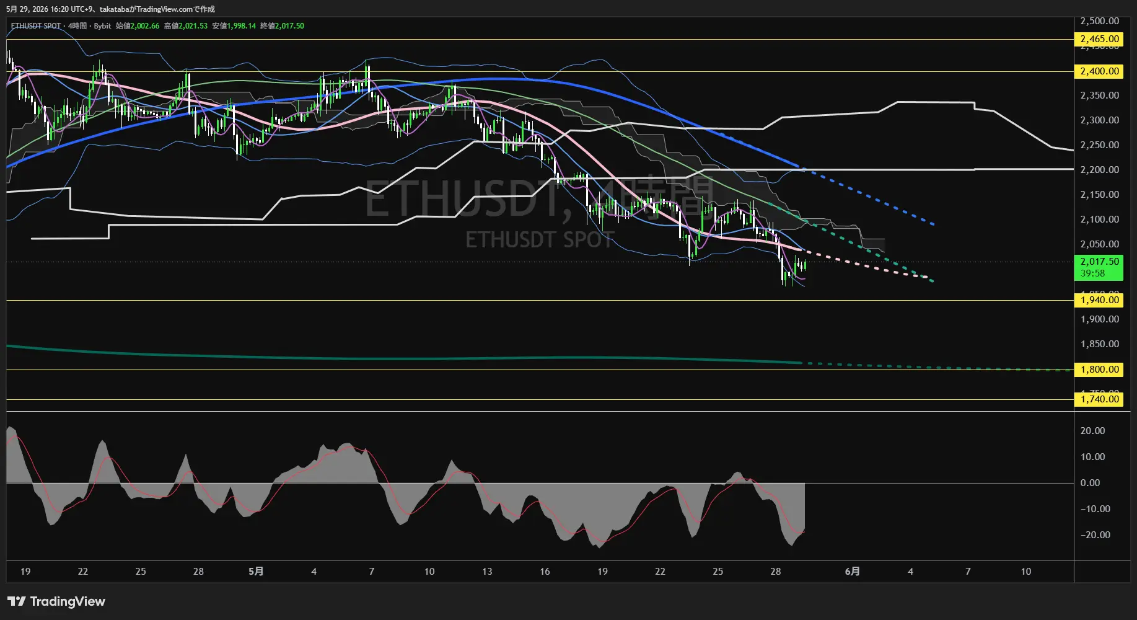Click the 高値 2,021.53 high value
This screenshot has height=620, width=1137.
(186, 26)
